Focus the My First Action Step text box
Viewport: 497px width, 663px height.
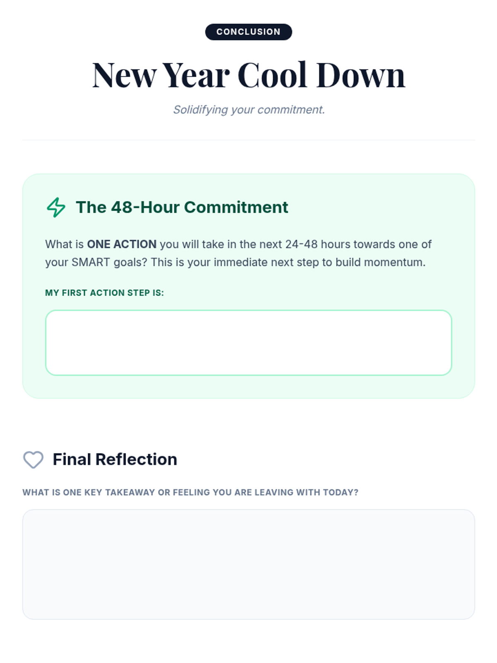pos(248,343)
